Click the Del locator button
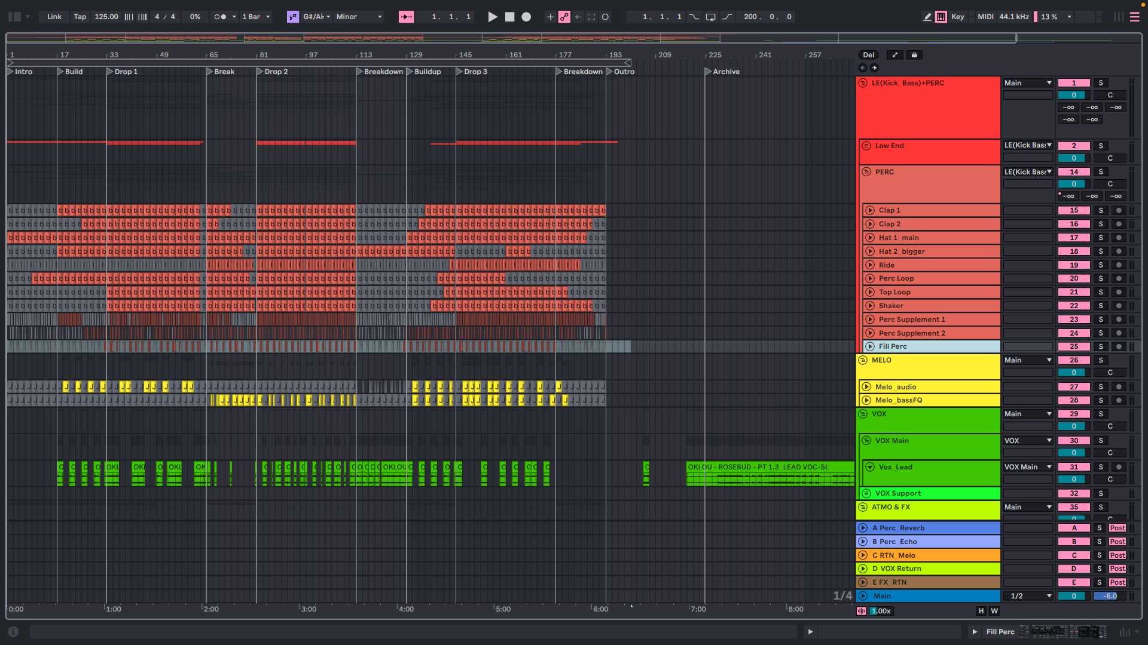This screenshot has height=645, width=1148. pyautogui.click(x=868, y=55)
